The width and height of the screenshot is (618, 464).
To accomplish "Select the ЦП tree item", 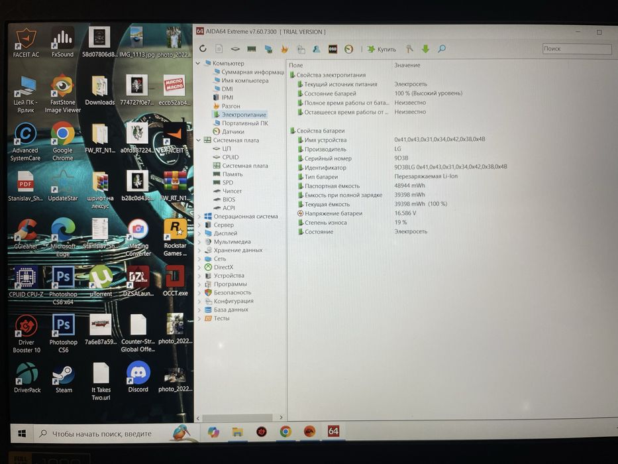I will click(x=222, y=148).
